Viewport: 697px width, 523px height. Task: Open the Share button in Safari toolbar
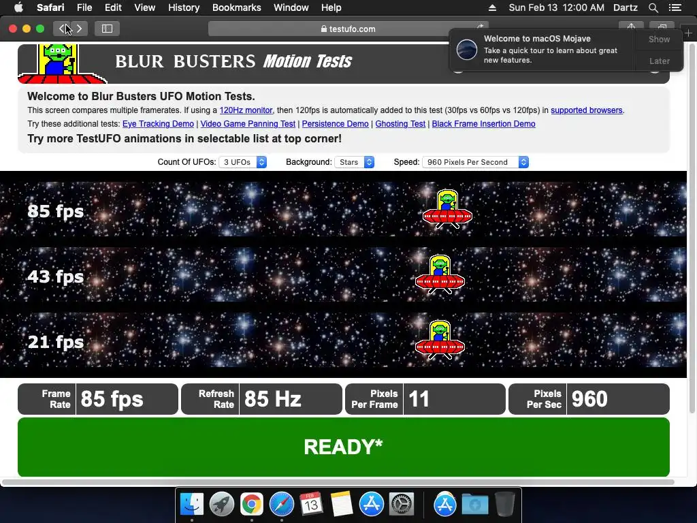[x=631, y=26]
